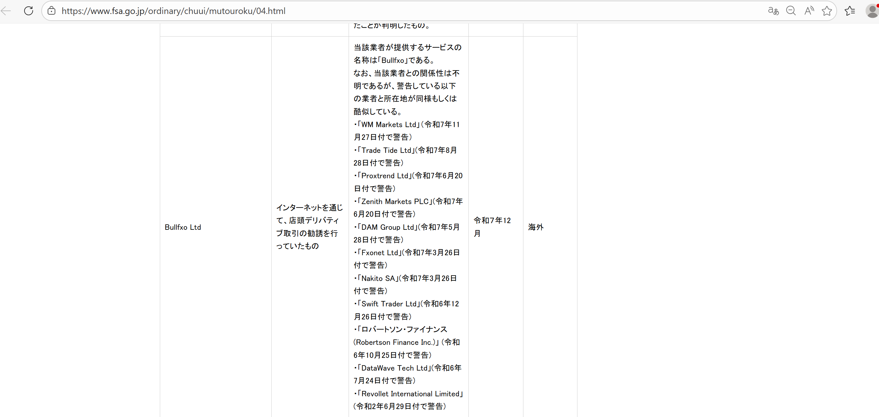
Task: Click the Bullfxo Ltd company name cell
Action: click(x=183, y=227)
